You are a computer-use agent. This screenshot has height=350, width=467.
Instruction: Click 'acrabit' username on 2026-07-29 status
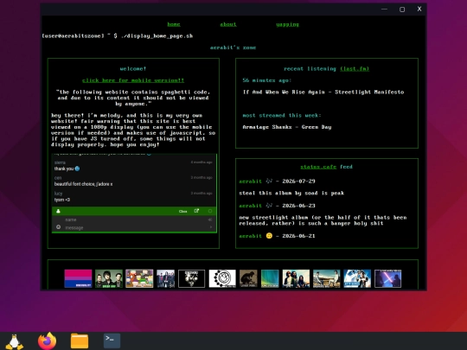(x=251, y=181)
